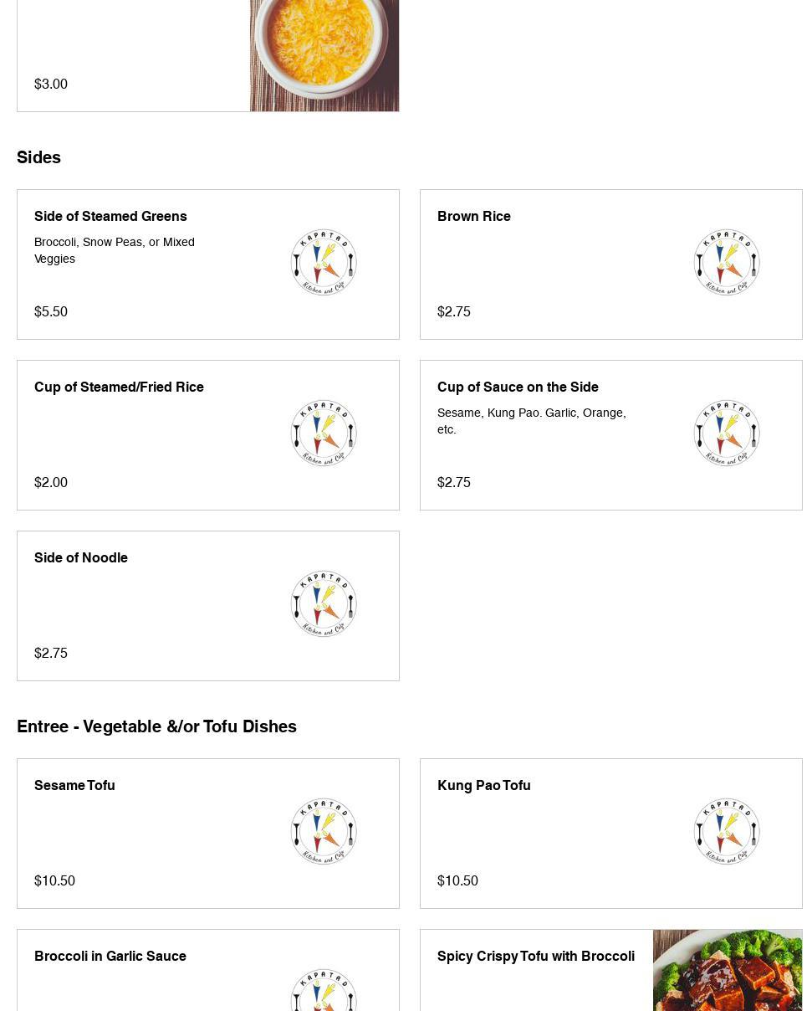Select the Side of Noodle title
The width and height of the screenshot is (807, 1011).
(x=81, y=557)
